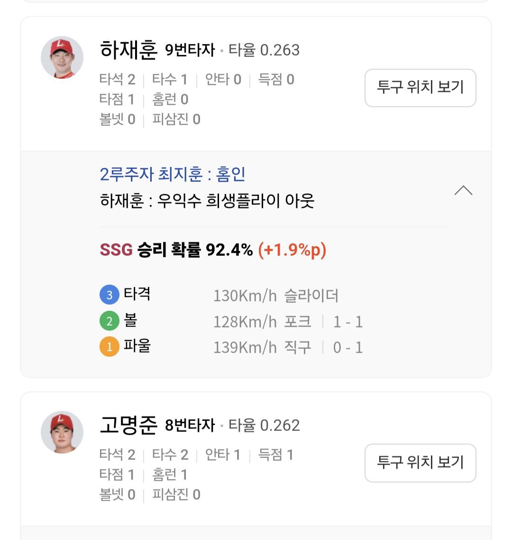Tap the 하재훈 player name

pos(128,50)
